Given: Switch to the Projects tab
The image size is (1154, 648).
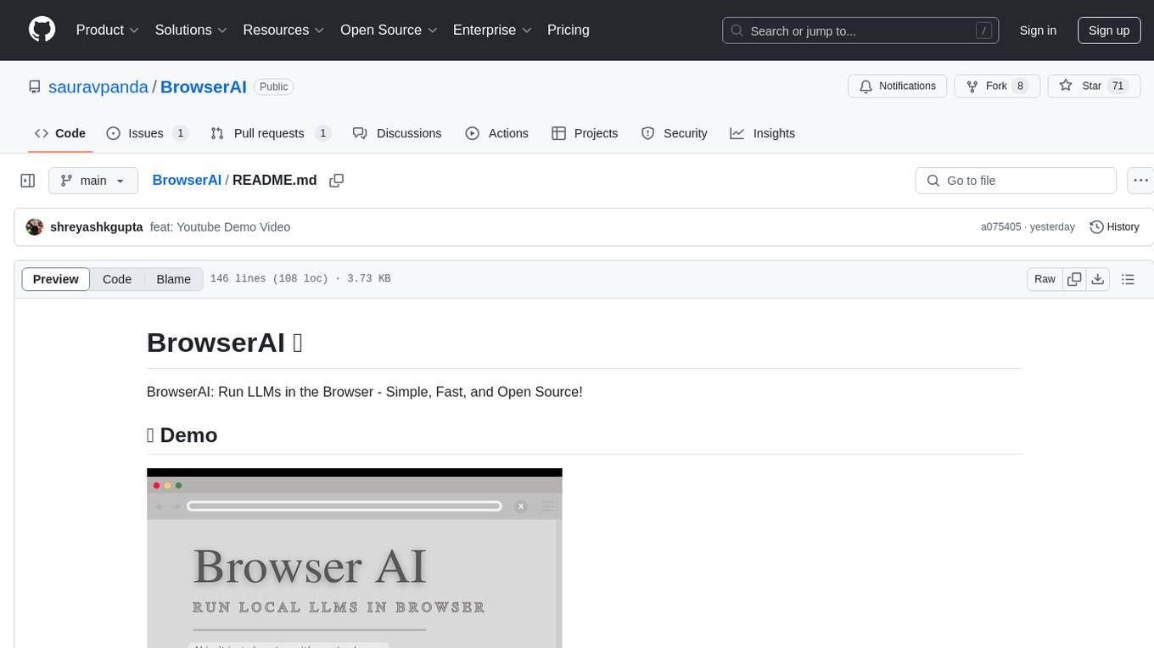Looking at the screenshot, I should pos(585,133).
